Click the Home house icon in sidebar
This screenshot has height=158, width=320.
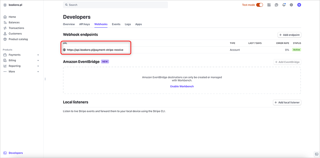5,17
